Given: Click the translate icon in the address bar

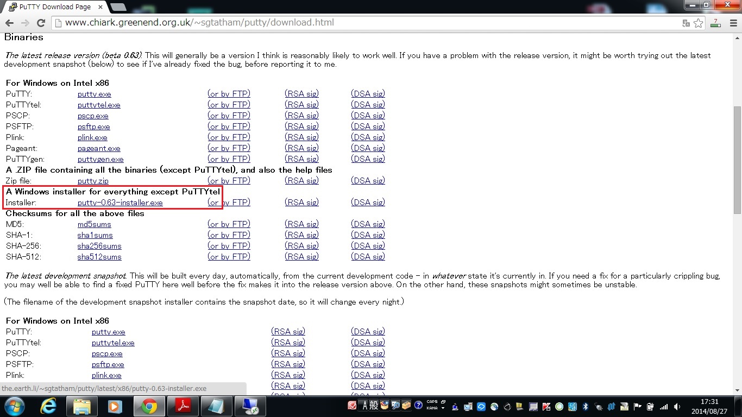Looking at the screenshot, I should tap(686, 23).
